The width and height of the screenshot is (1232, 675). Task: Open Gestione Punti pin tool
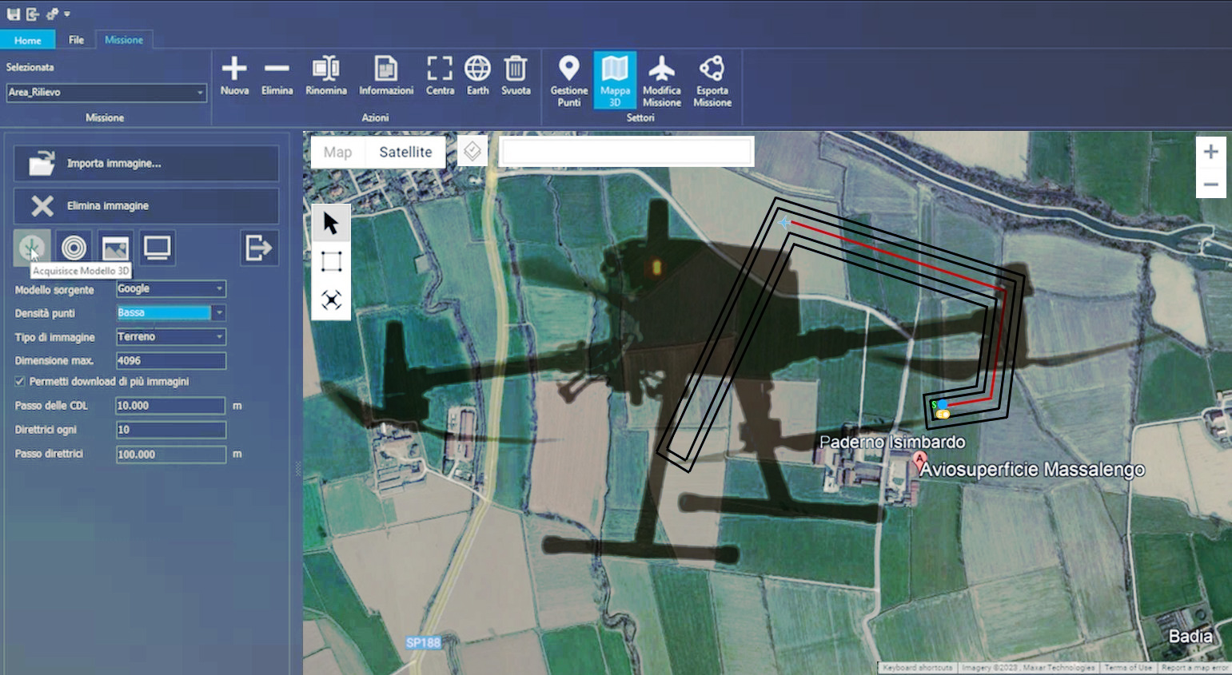pyautogui.click(x=568, y=69)
